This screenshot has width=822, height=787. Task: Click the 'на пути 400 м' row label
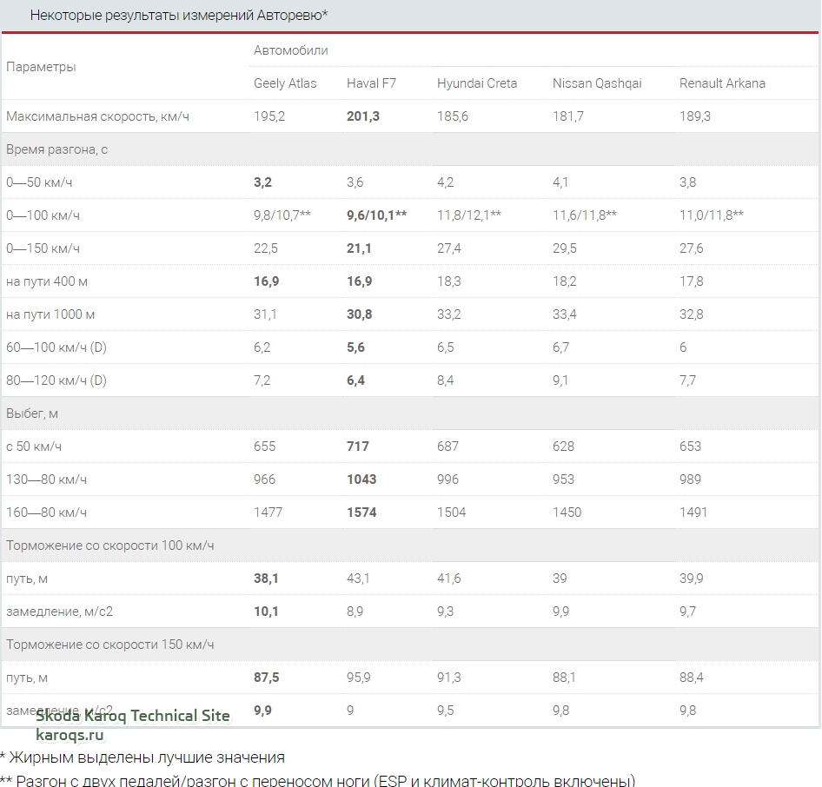(47, 281)
